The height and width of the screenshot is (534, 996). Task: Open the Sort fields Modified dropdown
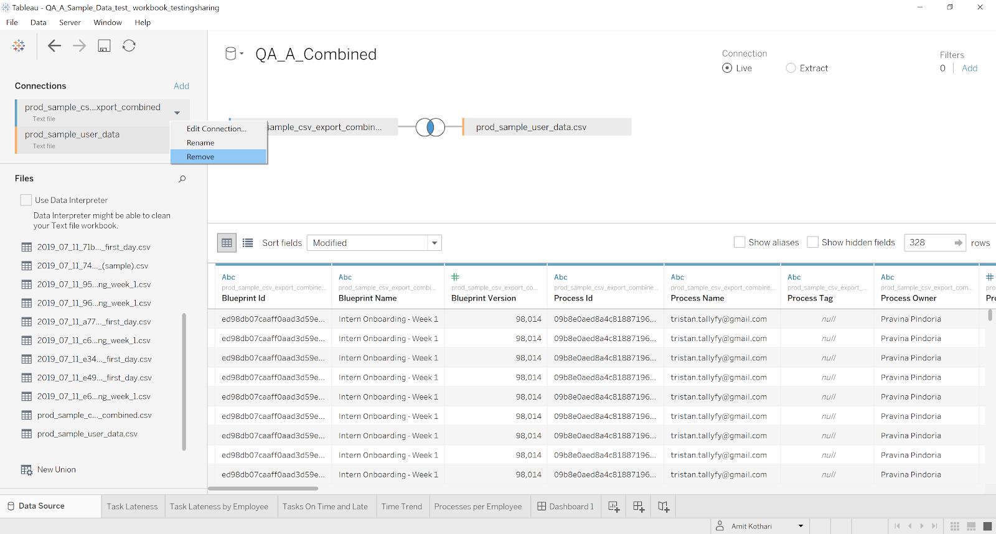pos(374,243)
